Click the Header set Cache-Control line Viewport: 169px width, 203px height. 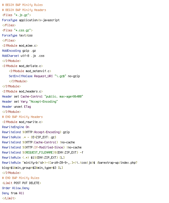43,97
